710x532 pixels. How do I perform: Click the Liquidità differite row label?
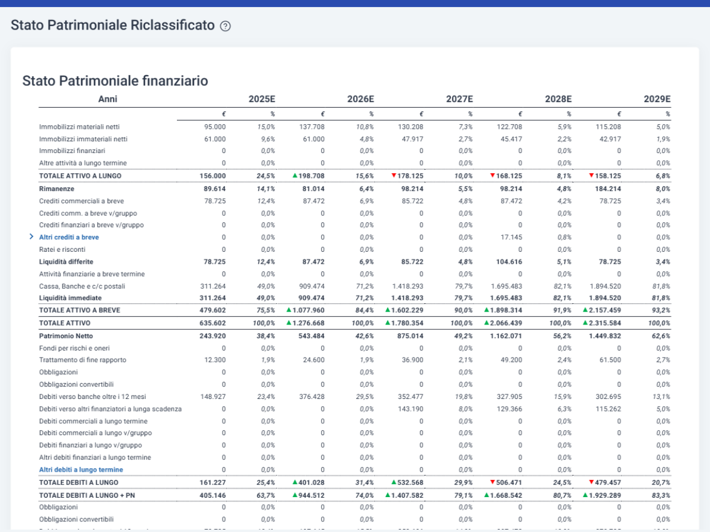coord(66,261)
